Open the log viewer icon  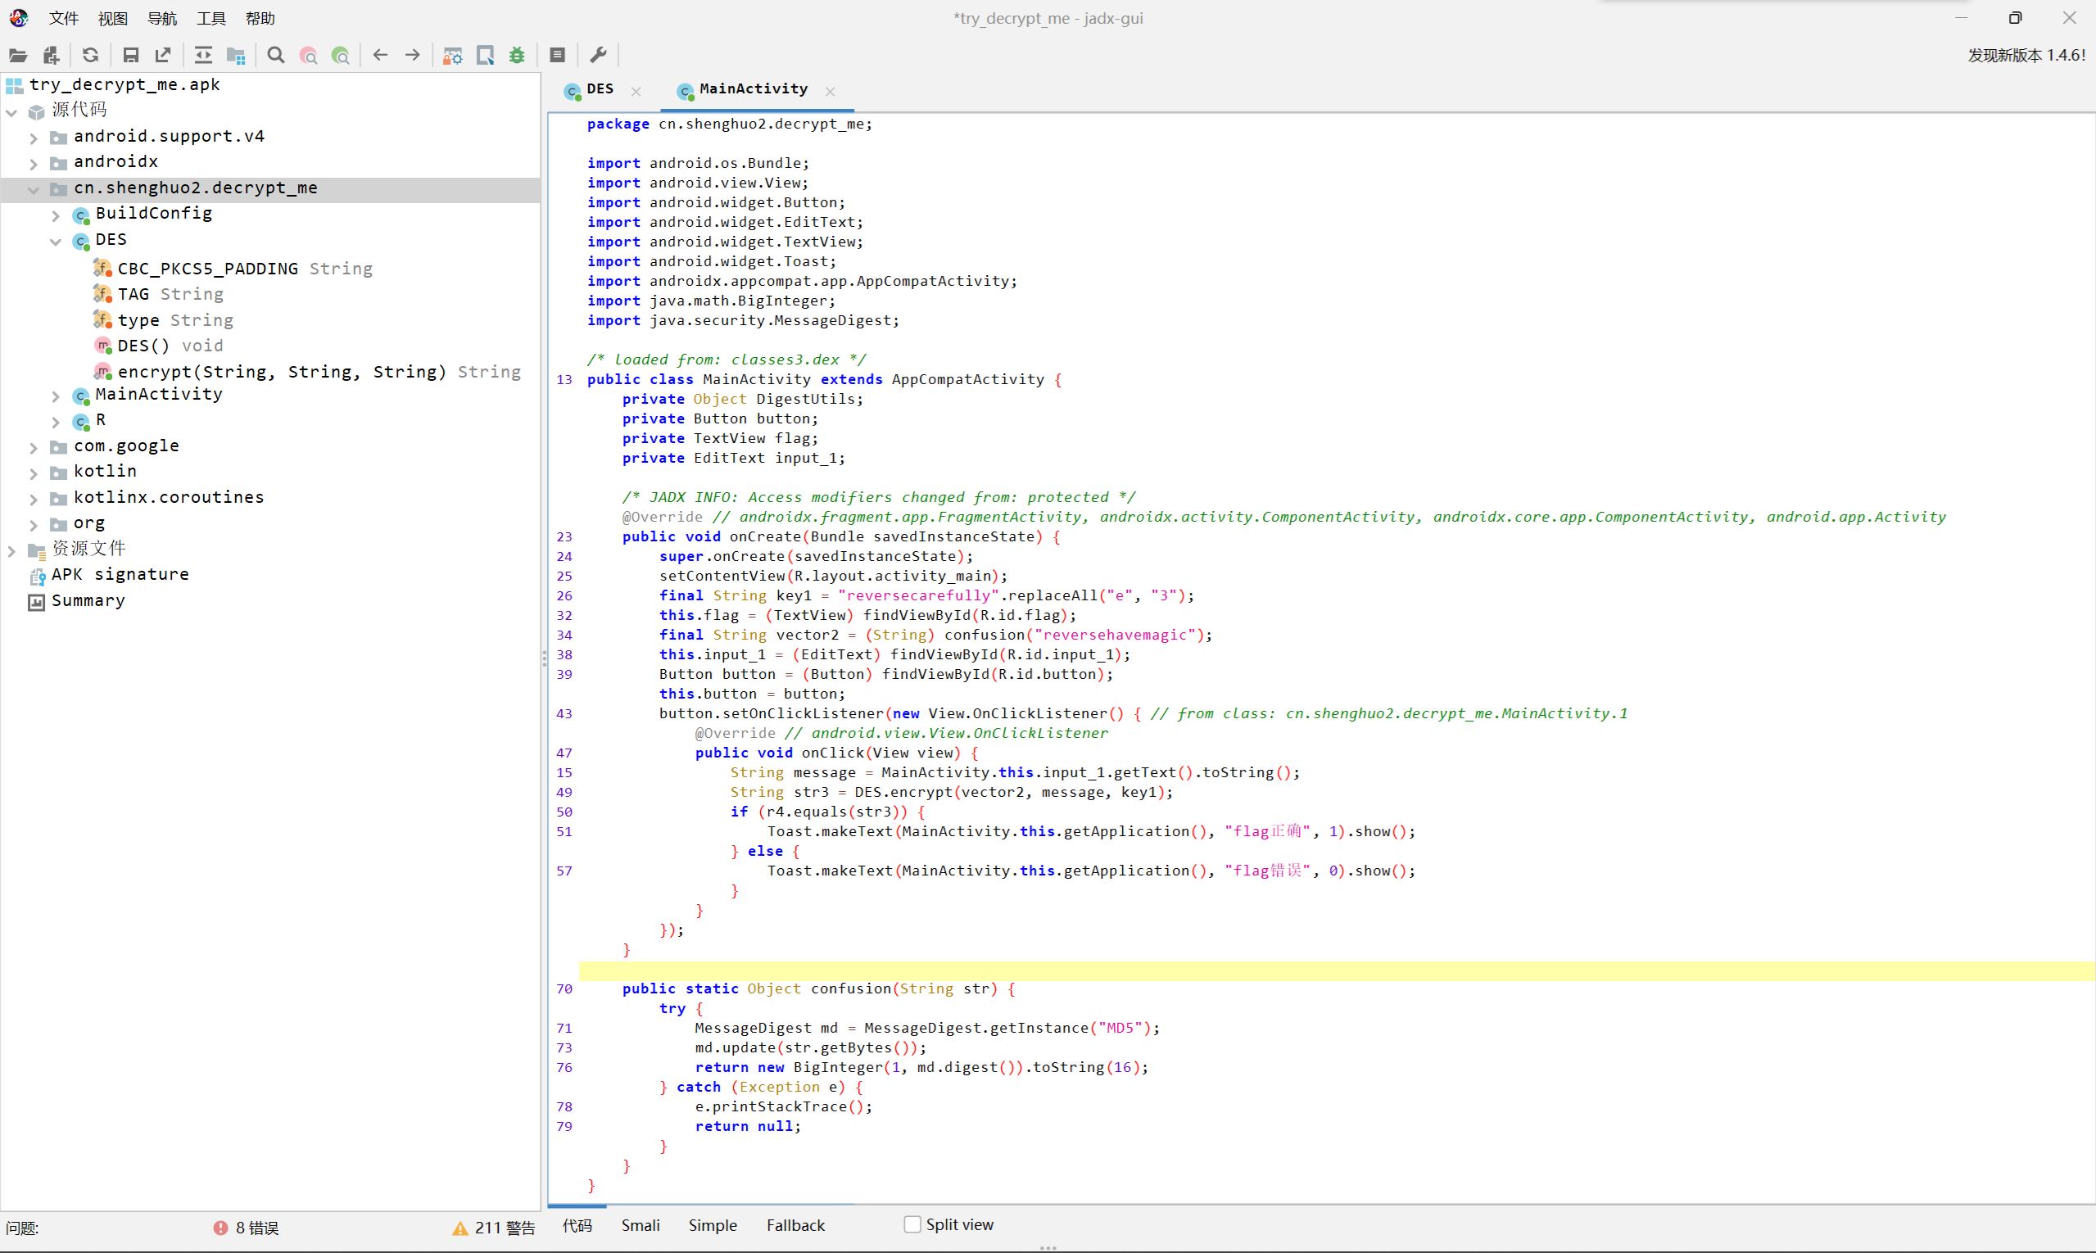[x=557, y=56]
